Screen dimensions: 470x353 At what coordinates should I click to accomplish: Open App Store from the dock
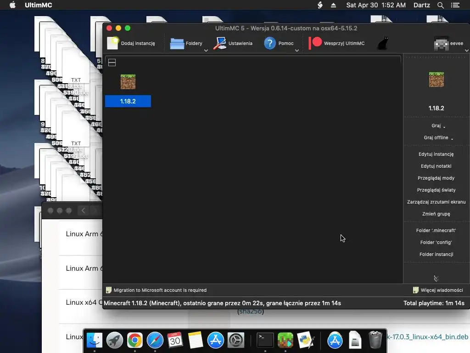(x=216, y=341)
